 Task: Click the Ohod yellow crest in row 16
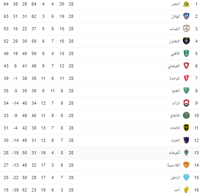(186, 190)
